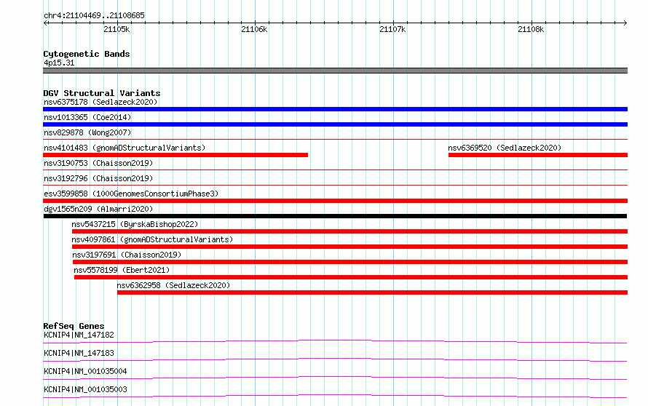Open variant nsv3197691 (Chaisson2019) label
Screen dimensions: 648x406
[127, 255]
